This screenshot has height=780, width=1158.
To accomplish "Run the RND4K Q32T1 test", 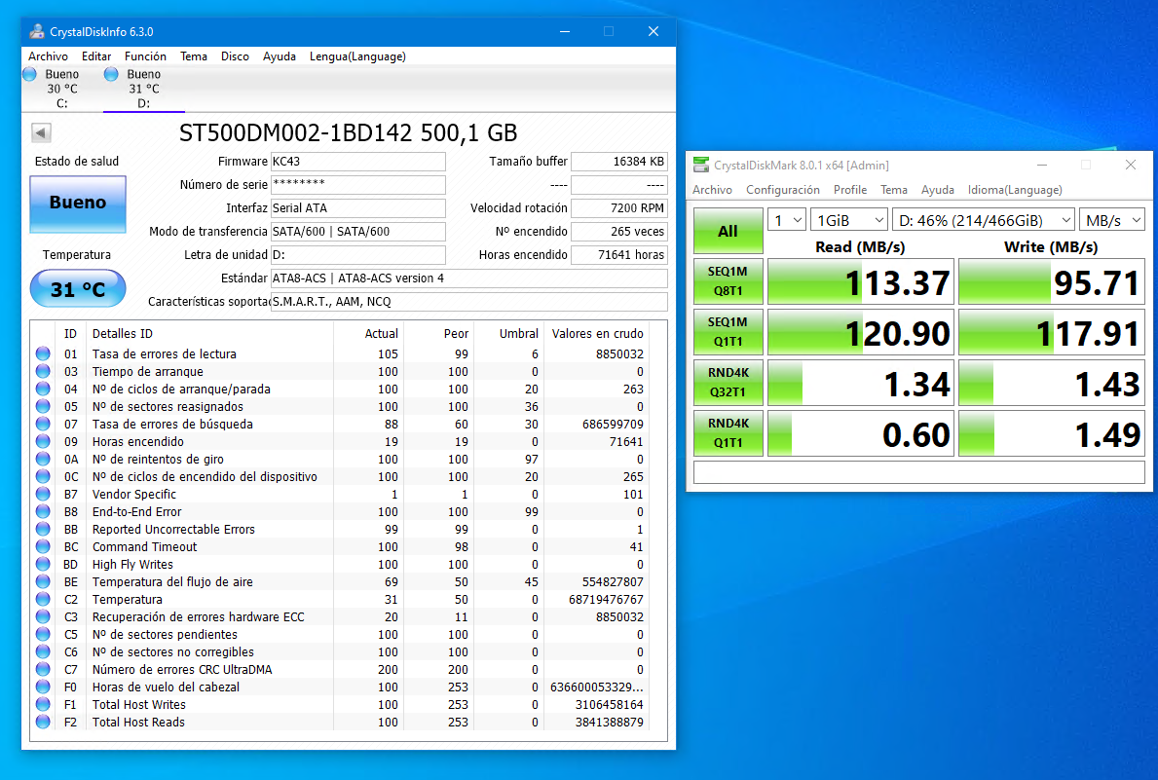I will (728, 384).
